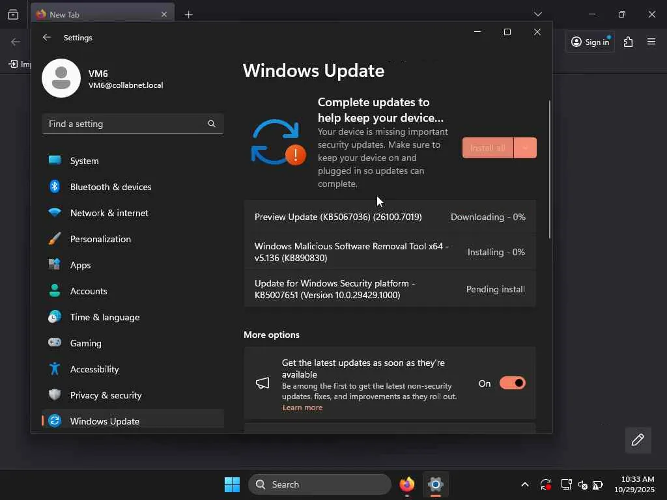Click the VM6 user profile avatar

(61, 78)
